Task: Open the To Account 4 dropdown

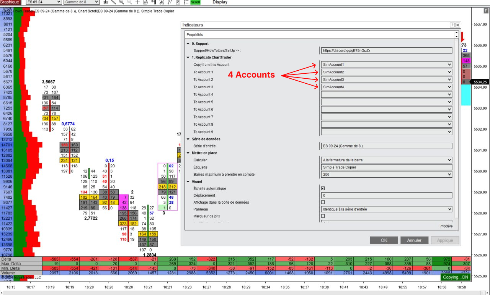Action: 386,94
